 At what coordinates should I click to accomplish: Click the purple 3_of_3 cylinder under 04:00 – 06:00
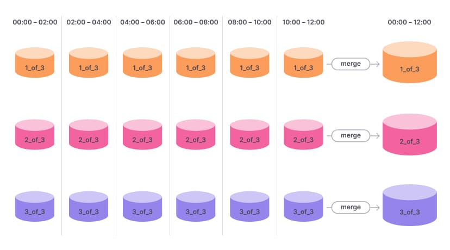point(142,207)
